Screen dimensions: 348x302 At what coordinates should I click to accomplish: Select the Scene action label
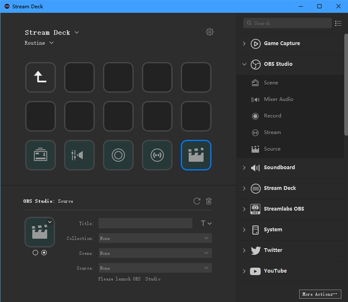click(271, 83)
